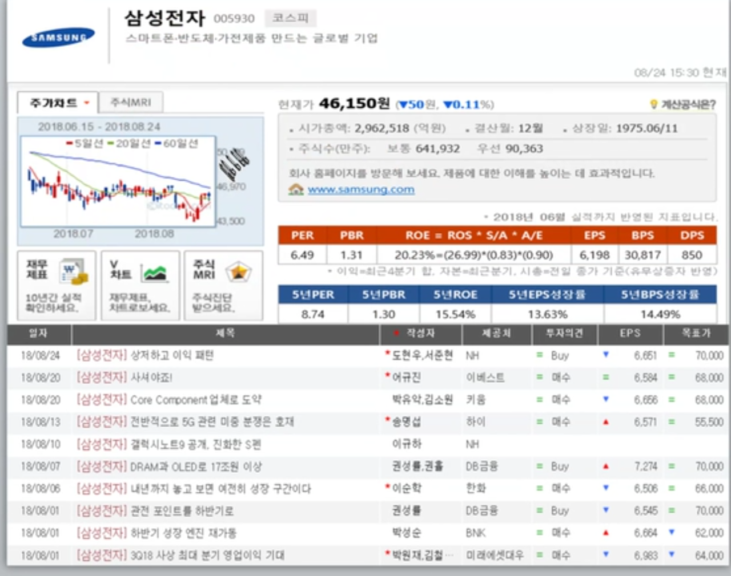Expand the 주가차트 dropdown arrow
731x576 pixels.
[x=87, y=103]
